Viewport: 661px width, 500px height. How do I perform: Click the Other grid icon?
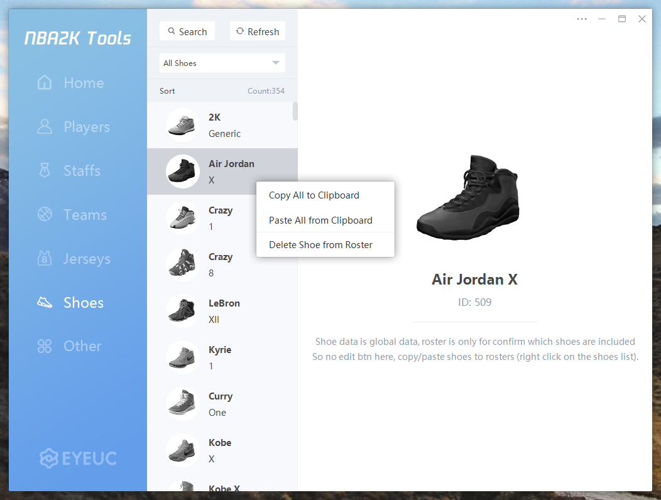coord(45,346)
